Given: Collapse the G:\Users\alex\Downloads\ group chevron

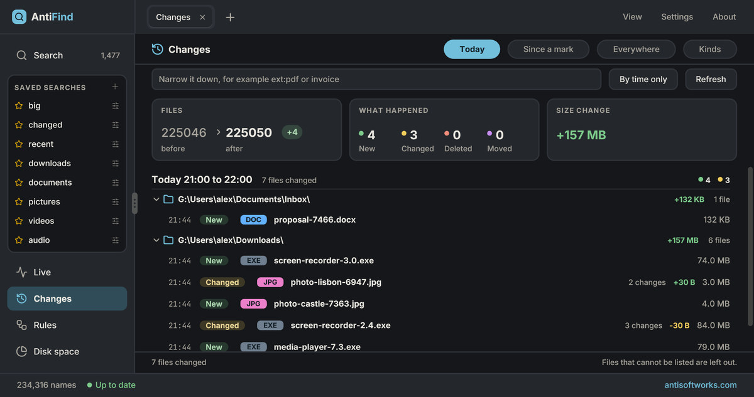Looking at the screenshot, I should (x=156, y=240).
